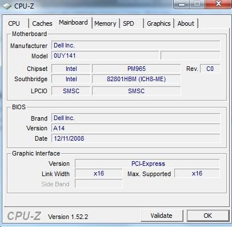Screen dimensions: 232x227
Task: Click the BIOS Version A14 field
Action: [136, 128]
